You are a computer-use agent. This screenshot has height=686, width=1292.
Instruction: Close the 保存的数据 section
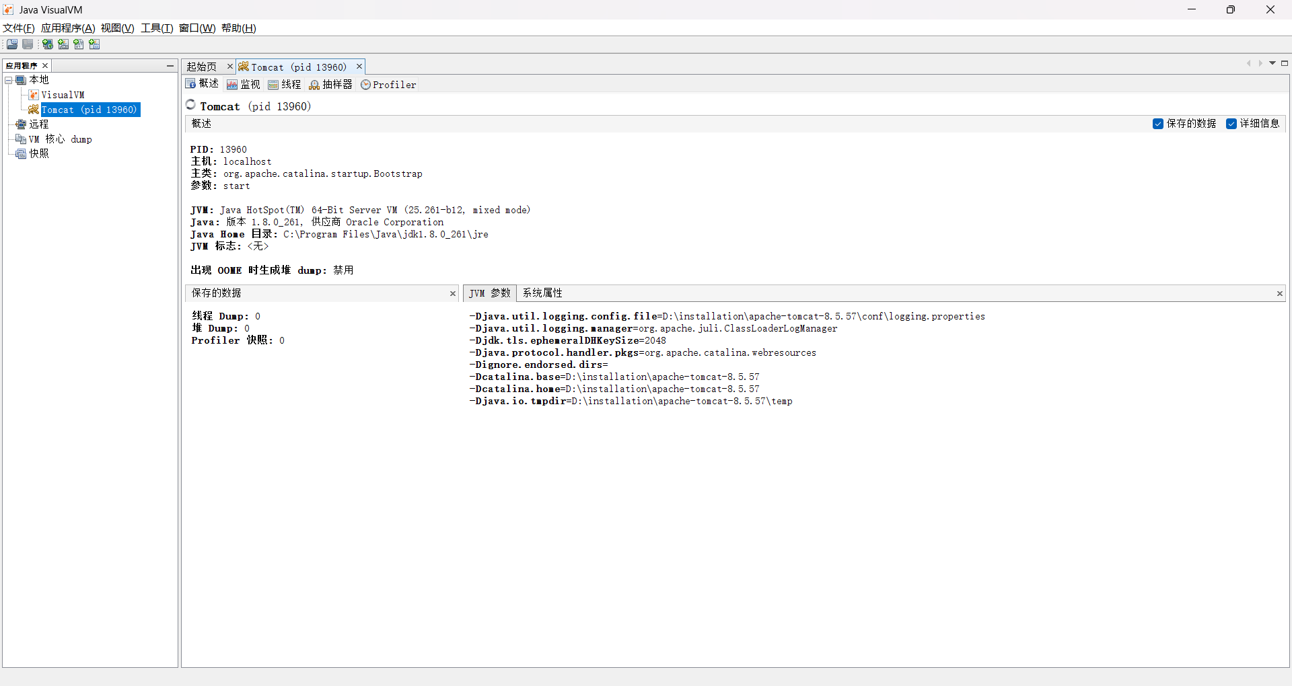[453, 293]
